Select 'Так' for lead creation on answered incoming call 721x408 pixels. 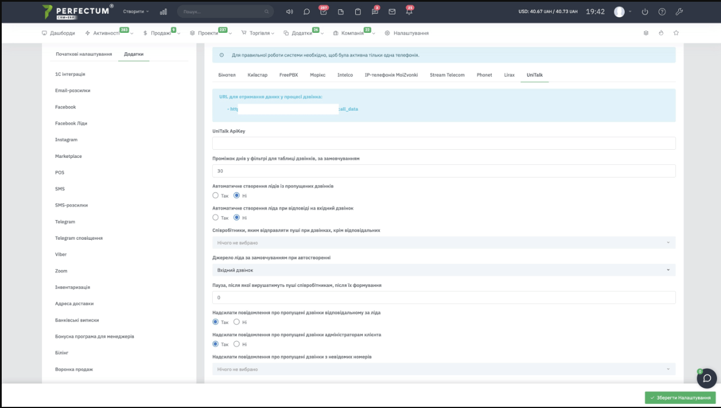[x=216, y=217]
